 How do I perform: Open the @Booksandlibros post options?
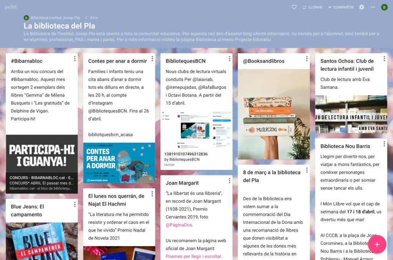tap(307, 59)
